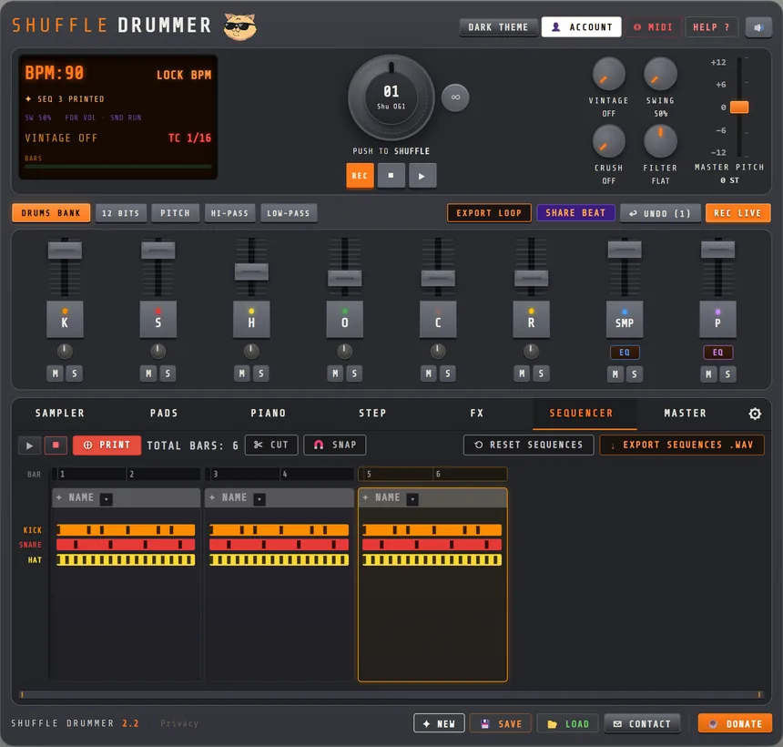Click the cat mascot logo
The width and height of the screenshot is (783, 747).
coord(240,26)
